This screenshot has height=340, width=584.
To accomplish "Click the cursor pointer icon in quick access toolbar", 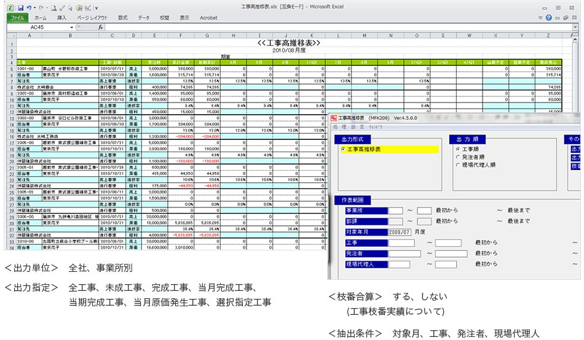I will 71,7.
